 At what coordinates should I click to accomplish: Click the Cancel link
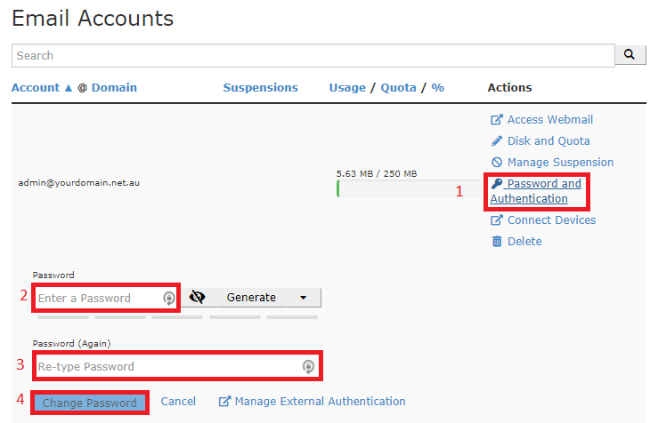[178, 402]
